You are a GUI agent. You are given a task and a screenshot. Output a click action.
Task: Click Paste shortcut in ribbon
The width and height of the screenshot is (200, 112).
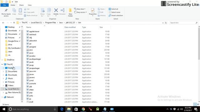(x=31, y=15)
